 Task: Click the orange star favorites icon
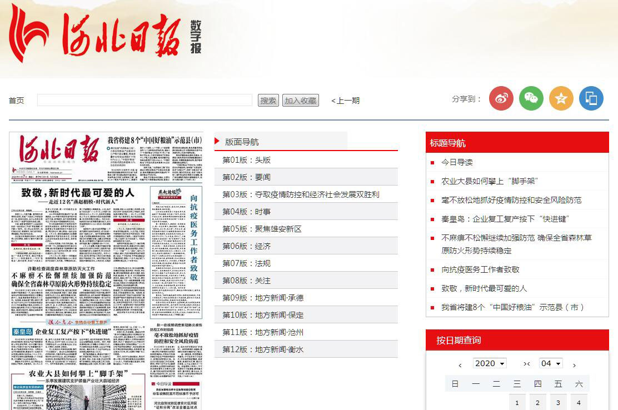pyautogui.click(x=561, y=99)
